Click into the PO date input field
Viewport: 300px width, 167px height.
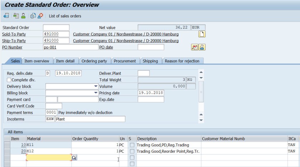pos(151,47)
